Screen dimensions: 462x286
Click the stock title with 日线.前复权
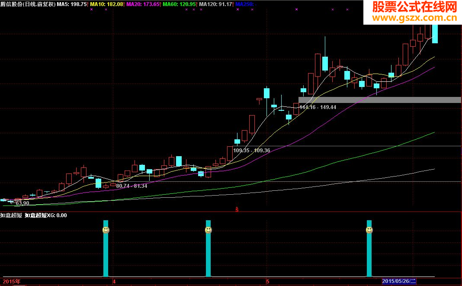coord(28,4)
